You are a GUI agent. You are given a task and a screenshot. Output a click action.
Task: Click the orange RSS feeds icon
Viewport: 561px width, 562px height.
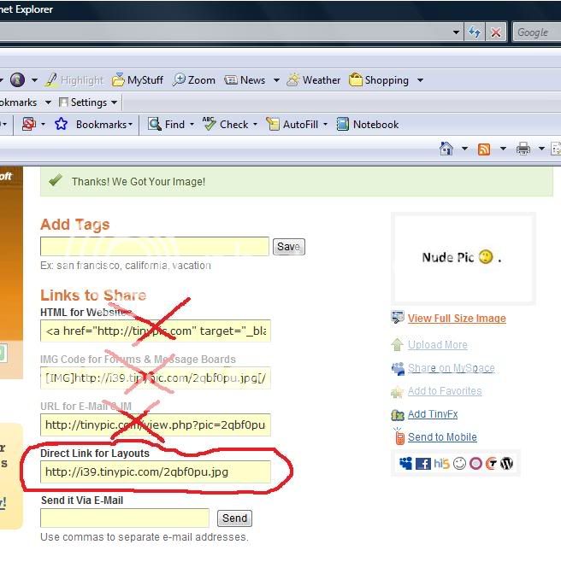(x=484, y=149)
